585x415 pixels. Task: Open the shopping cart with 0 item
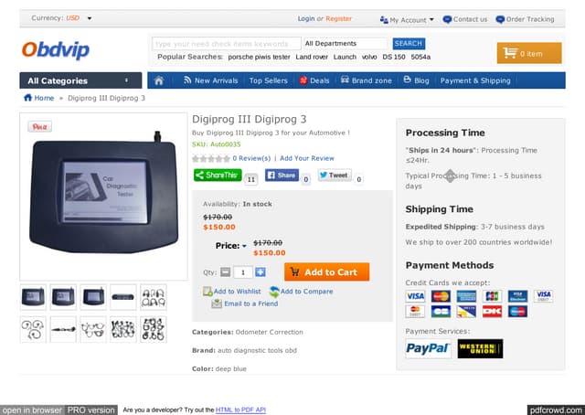coord(529,53)
